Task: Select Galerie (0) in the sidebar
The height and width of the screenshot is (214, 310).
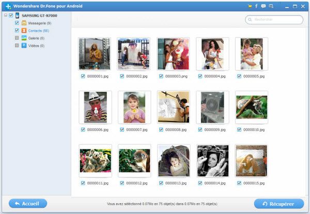Action: pyautogui.click(x=35, y=38)
